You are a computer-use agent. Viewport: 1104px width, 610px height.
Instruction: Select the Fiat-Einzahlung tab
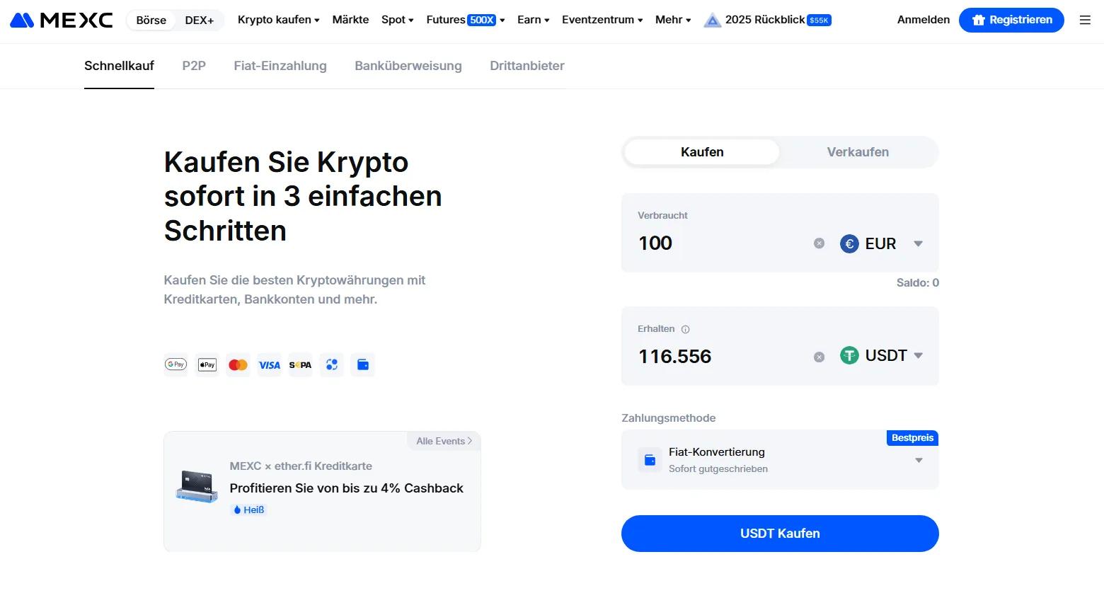pos(280,66)
